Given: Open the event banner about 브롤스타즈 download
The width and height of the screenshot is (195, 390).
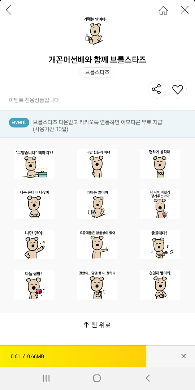Looking at the screenshot, I should [97, 124].
